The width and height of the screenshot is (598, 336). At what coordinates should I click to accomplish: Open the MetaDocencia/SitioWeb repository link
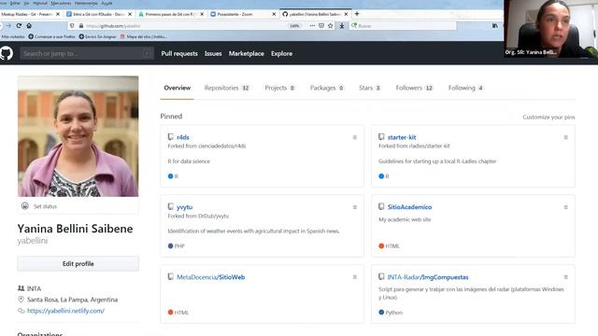click(x=210, y=277)
